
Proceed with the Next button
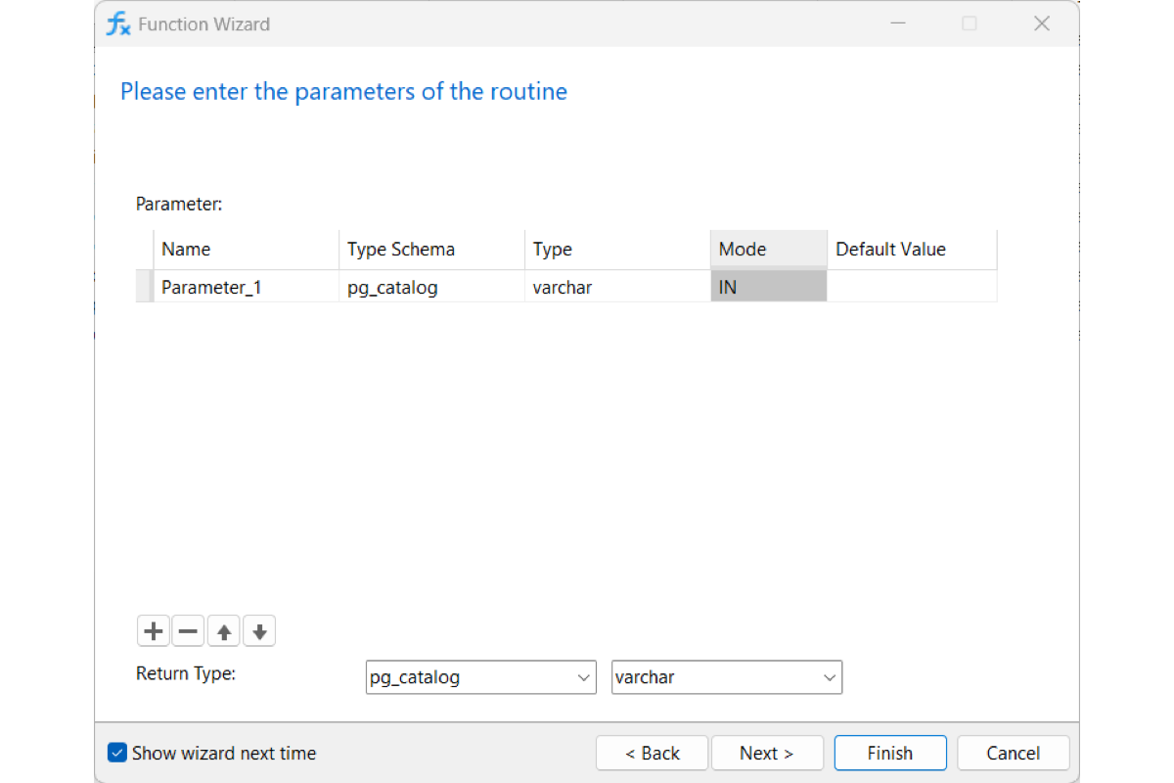click(767, 753)
